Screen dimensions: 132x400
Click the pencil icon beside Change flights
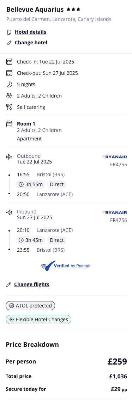click(8, 285)
